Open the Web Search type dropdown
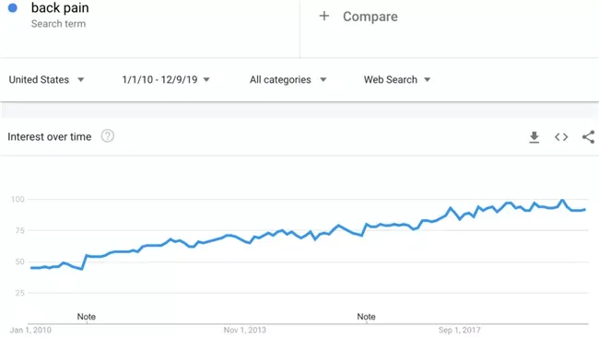 [397, 80]
